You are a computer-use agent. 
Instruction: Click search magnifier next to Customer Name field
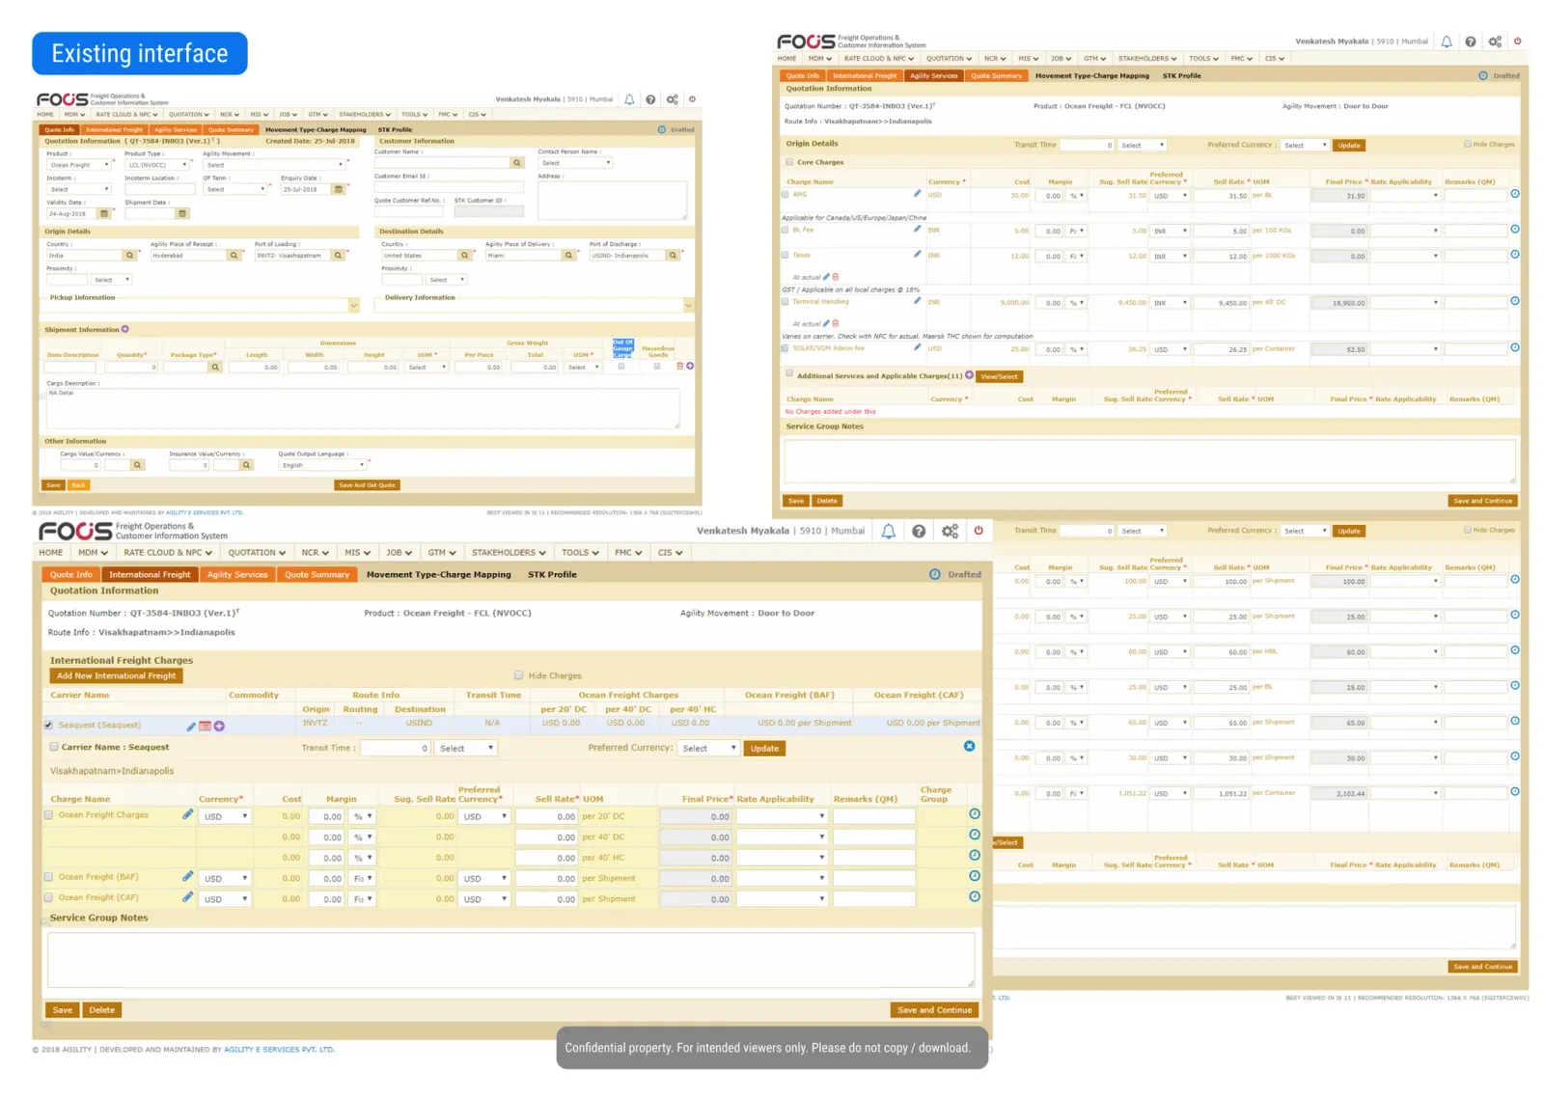(x=517, y=163)
